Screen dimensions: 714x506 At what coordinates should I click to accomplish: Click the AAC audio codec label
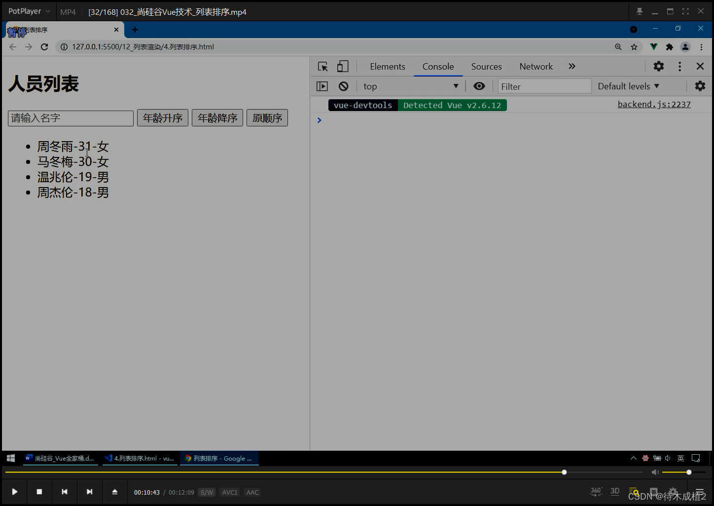pyautogui.click(x=252, y=492)
